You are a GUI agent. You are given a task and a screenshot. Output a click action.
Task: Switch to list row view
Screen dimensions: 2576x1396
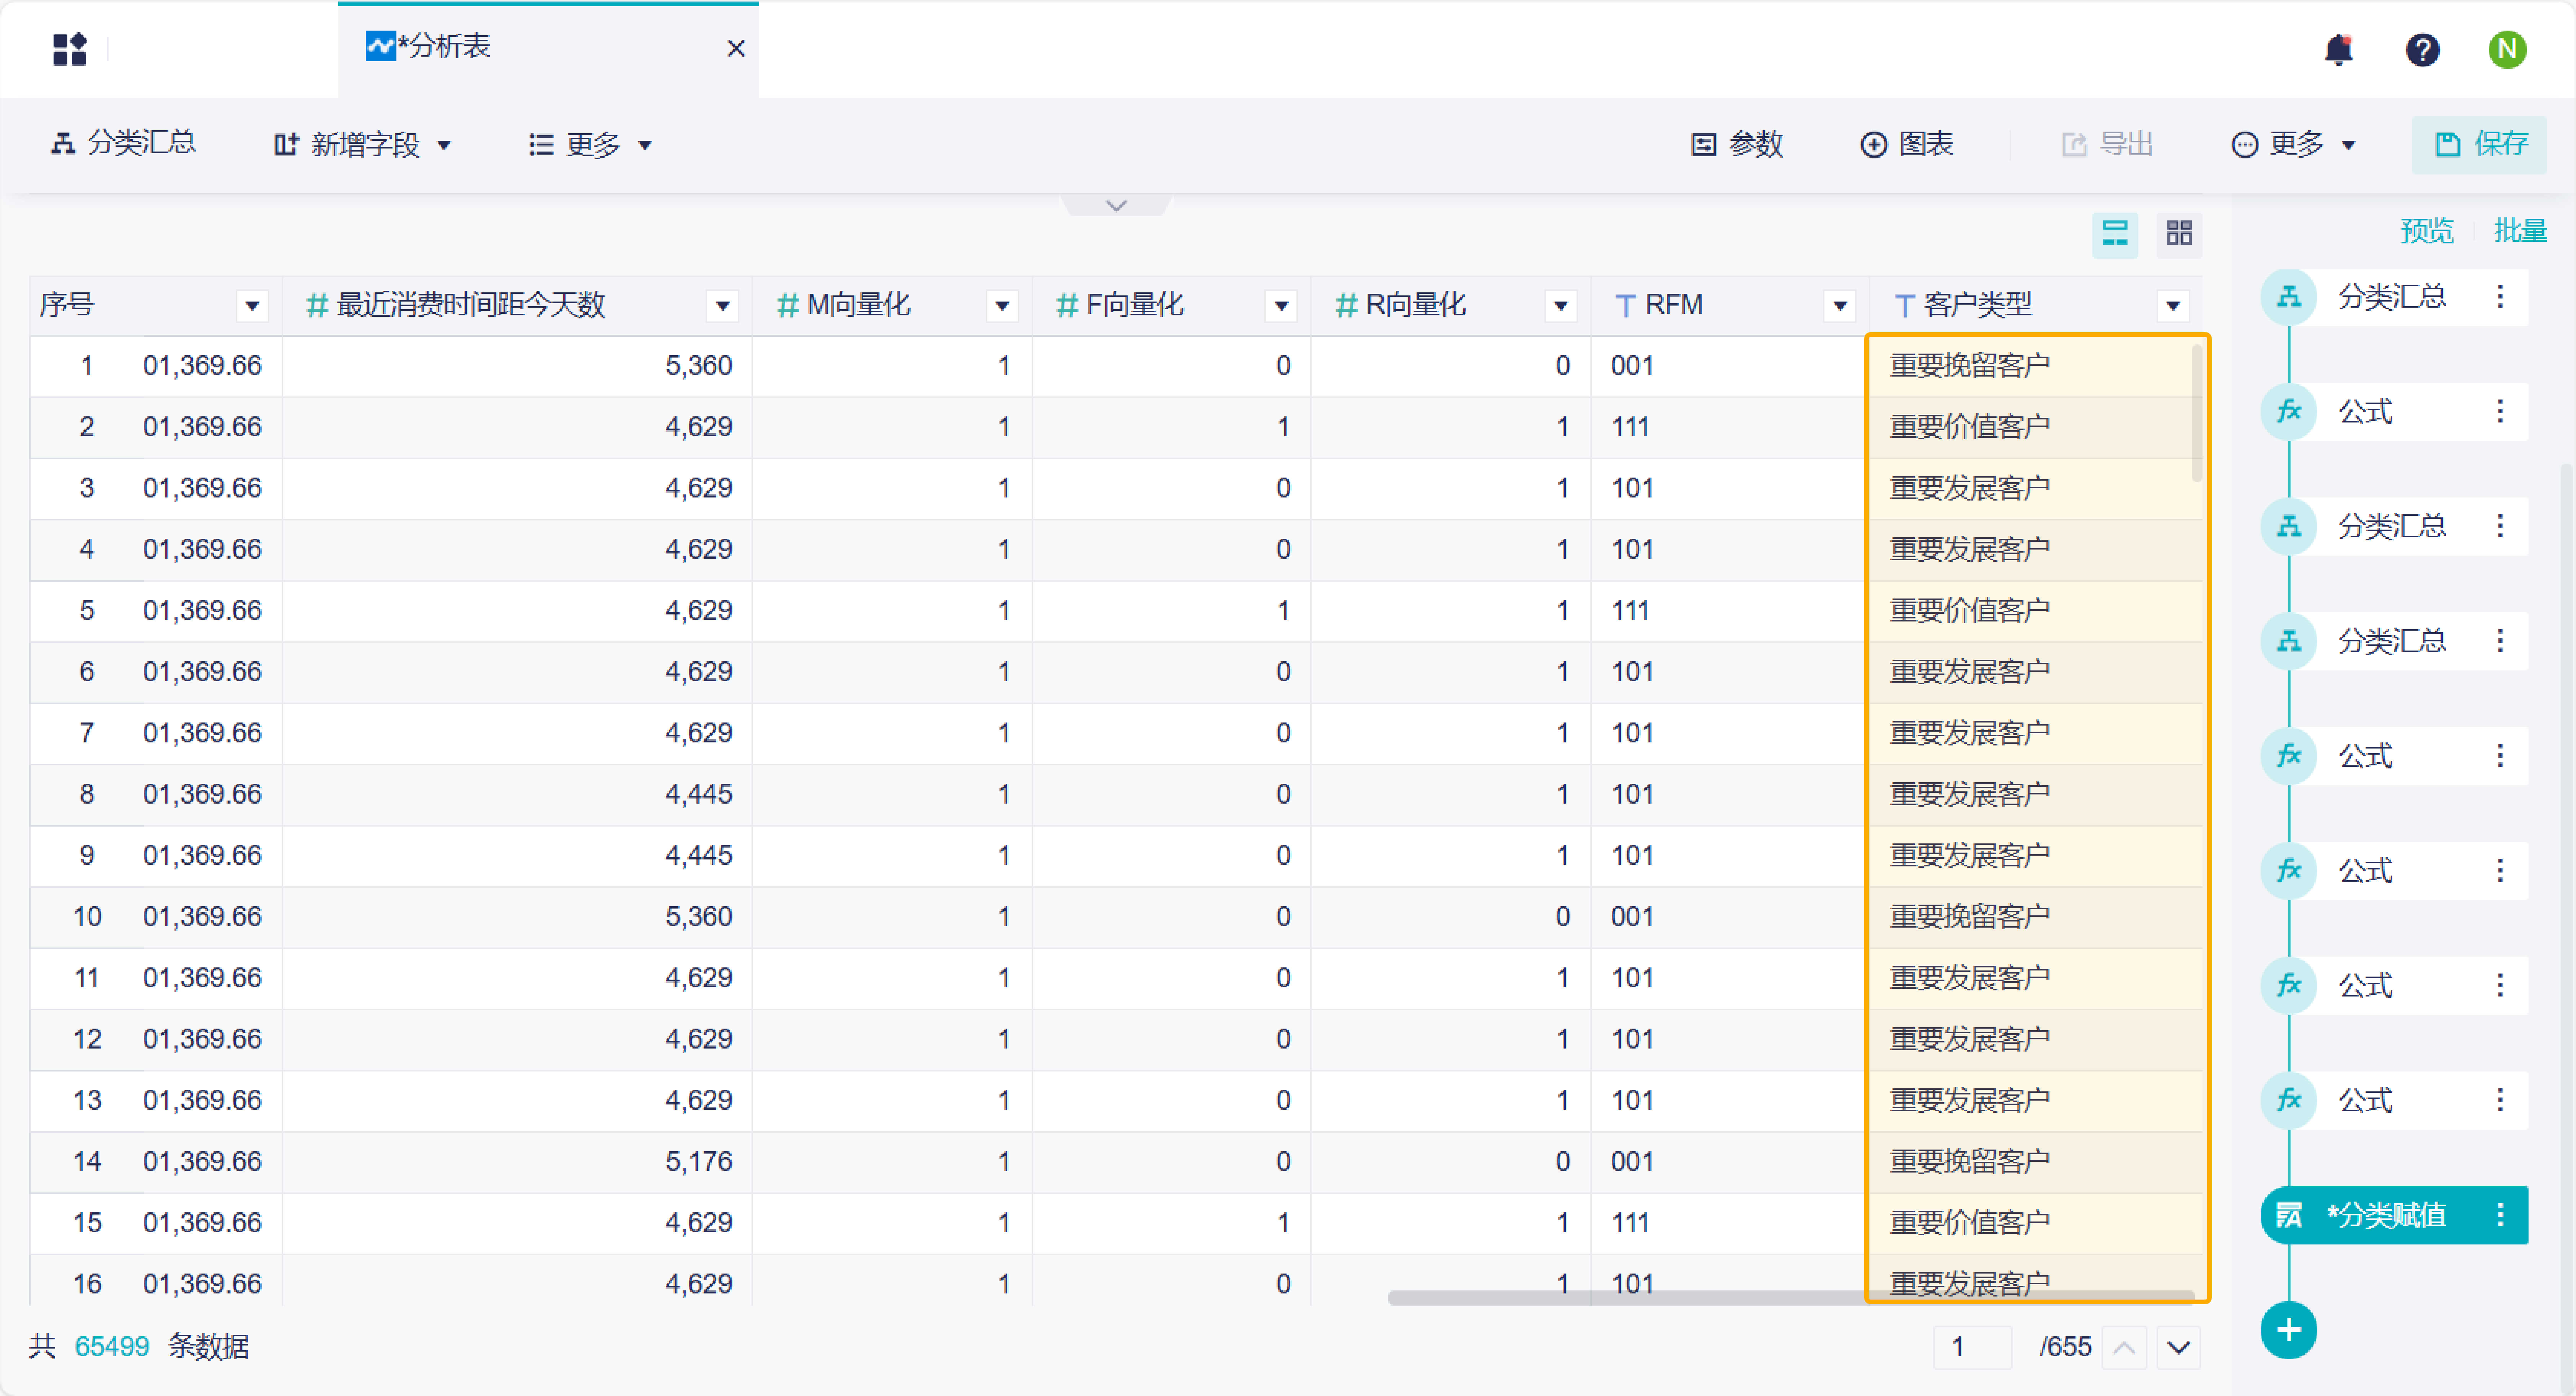click(x=2115, y=234)
